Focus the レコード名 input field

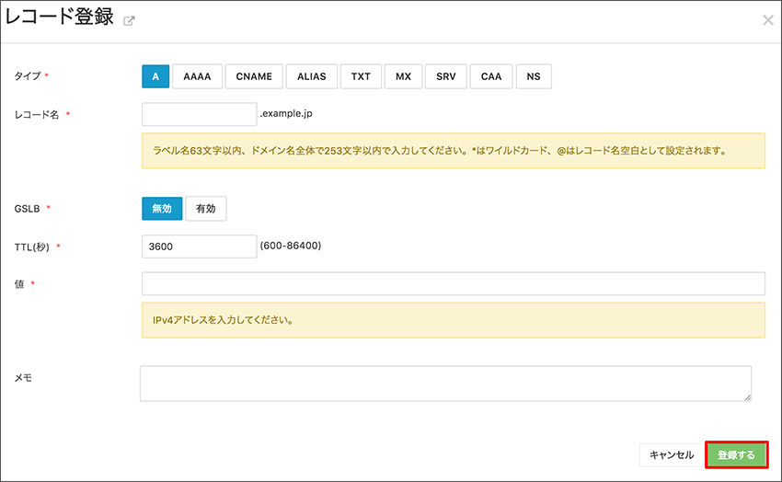200,114
